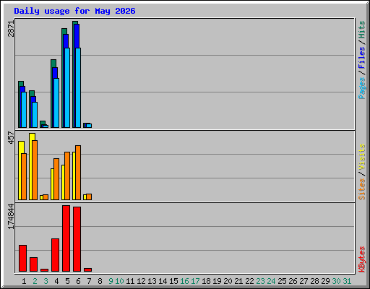
Task: Click the day 12 axis label
Action: (141, 281)
